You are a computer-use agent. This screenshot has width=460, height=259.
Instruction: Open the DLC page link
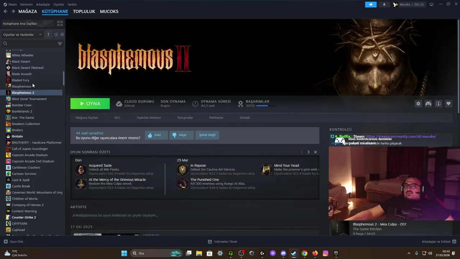click(117, 118)
